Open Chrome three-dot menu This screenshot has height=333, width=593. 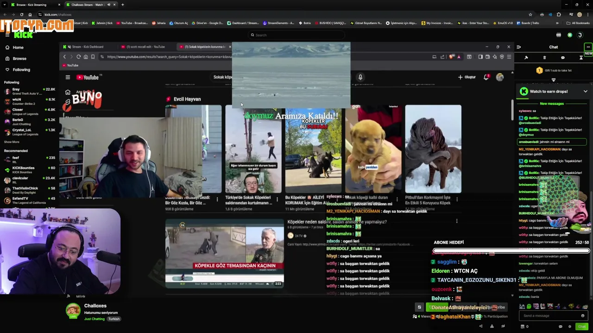587,14
